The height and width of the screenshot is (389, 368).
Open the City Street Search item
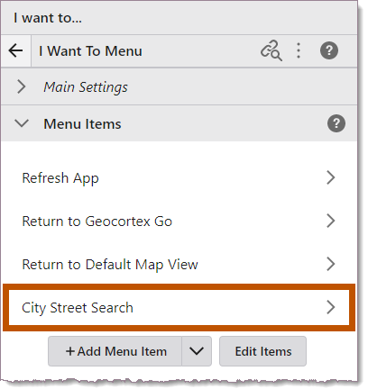[x=179, y=307]
